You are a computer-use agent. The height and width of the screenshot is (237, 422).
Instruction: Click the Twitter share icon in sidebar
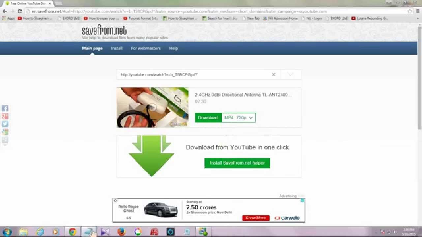click(5, 124)
